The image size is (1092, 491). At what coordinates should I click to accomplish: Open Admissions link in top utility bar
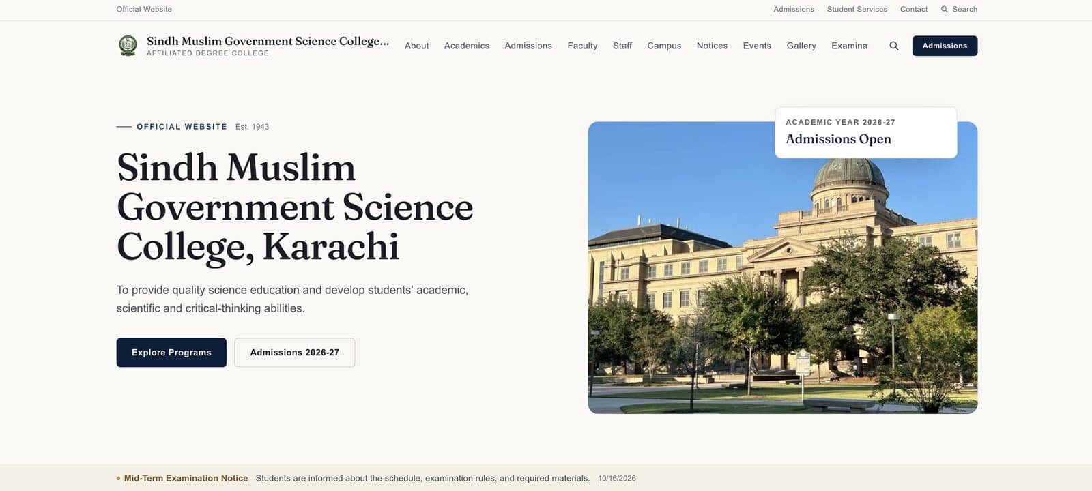click(x=794, y=9)
